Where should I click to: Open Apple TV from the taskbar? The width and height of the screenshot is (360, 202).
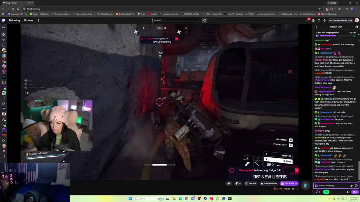[230, 199]
